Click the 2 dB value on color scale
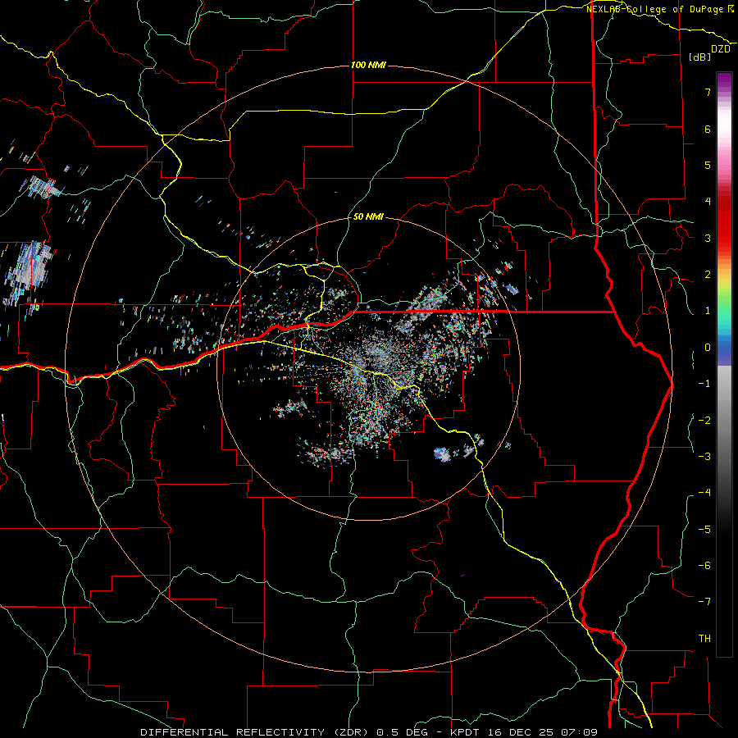 click(708, 275)
